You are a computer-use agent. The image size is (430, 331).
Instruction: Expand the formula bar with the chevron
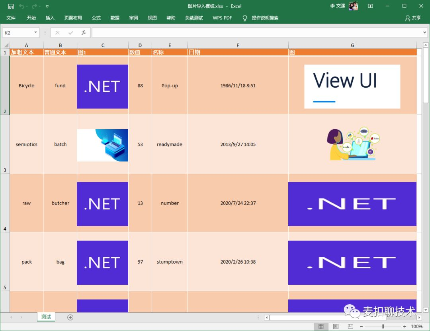click(x=424, y=32)
